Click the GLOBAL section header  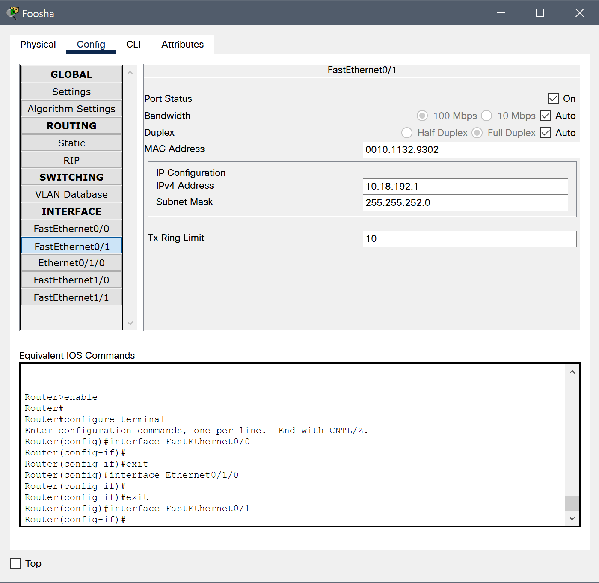[x=71, y=74]
